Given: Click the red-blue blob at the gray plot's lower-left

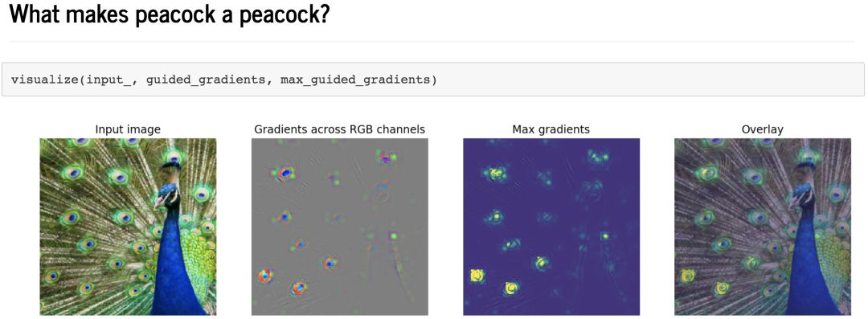Looking at the screenshot, I should point(266,275).
